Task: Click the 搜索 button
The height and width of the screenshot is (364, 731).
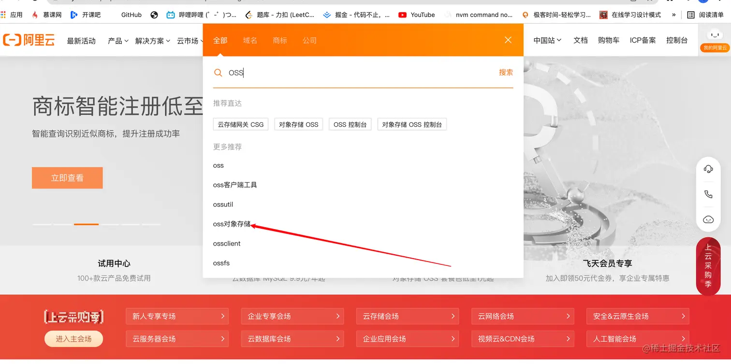Action: pyautogui.click(x=506, y=73)
